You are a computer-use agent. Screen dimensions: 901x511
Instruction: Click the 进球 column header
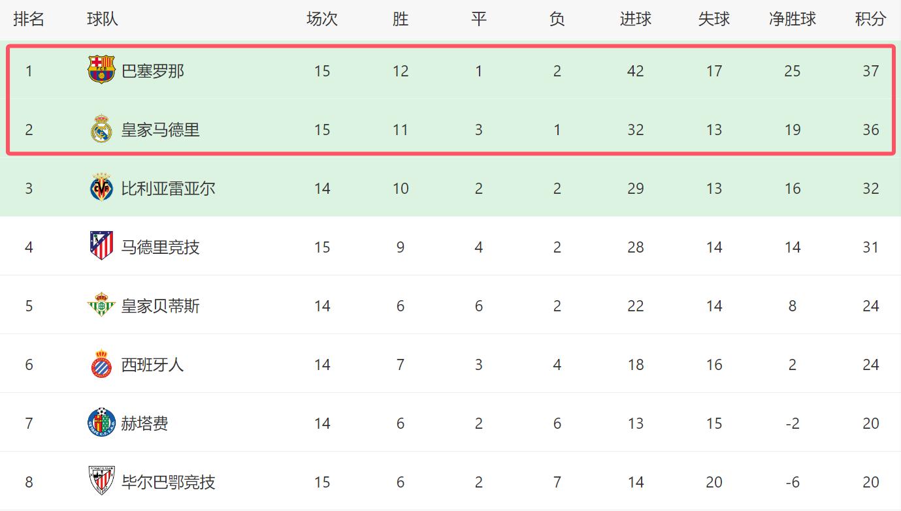[x=635, y=19]
